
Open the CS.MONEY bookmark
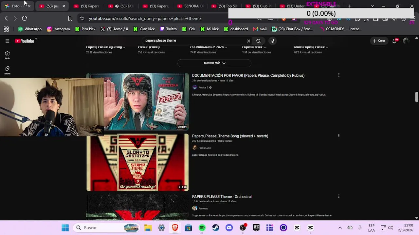[340, 29]
